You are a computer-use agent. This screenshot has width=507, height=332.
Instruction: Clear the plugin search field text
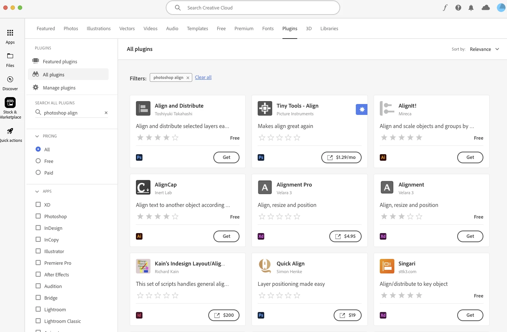point(106,113)
